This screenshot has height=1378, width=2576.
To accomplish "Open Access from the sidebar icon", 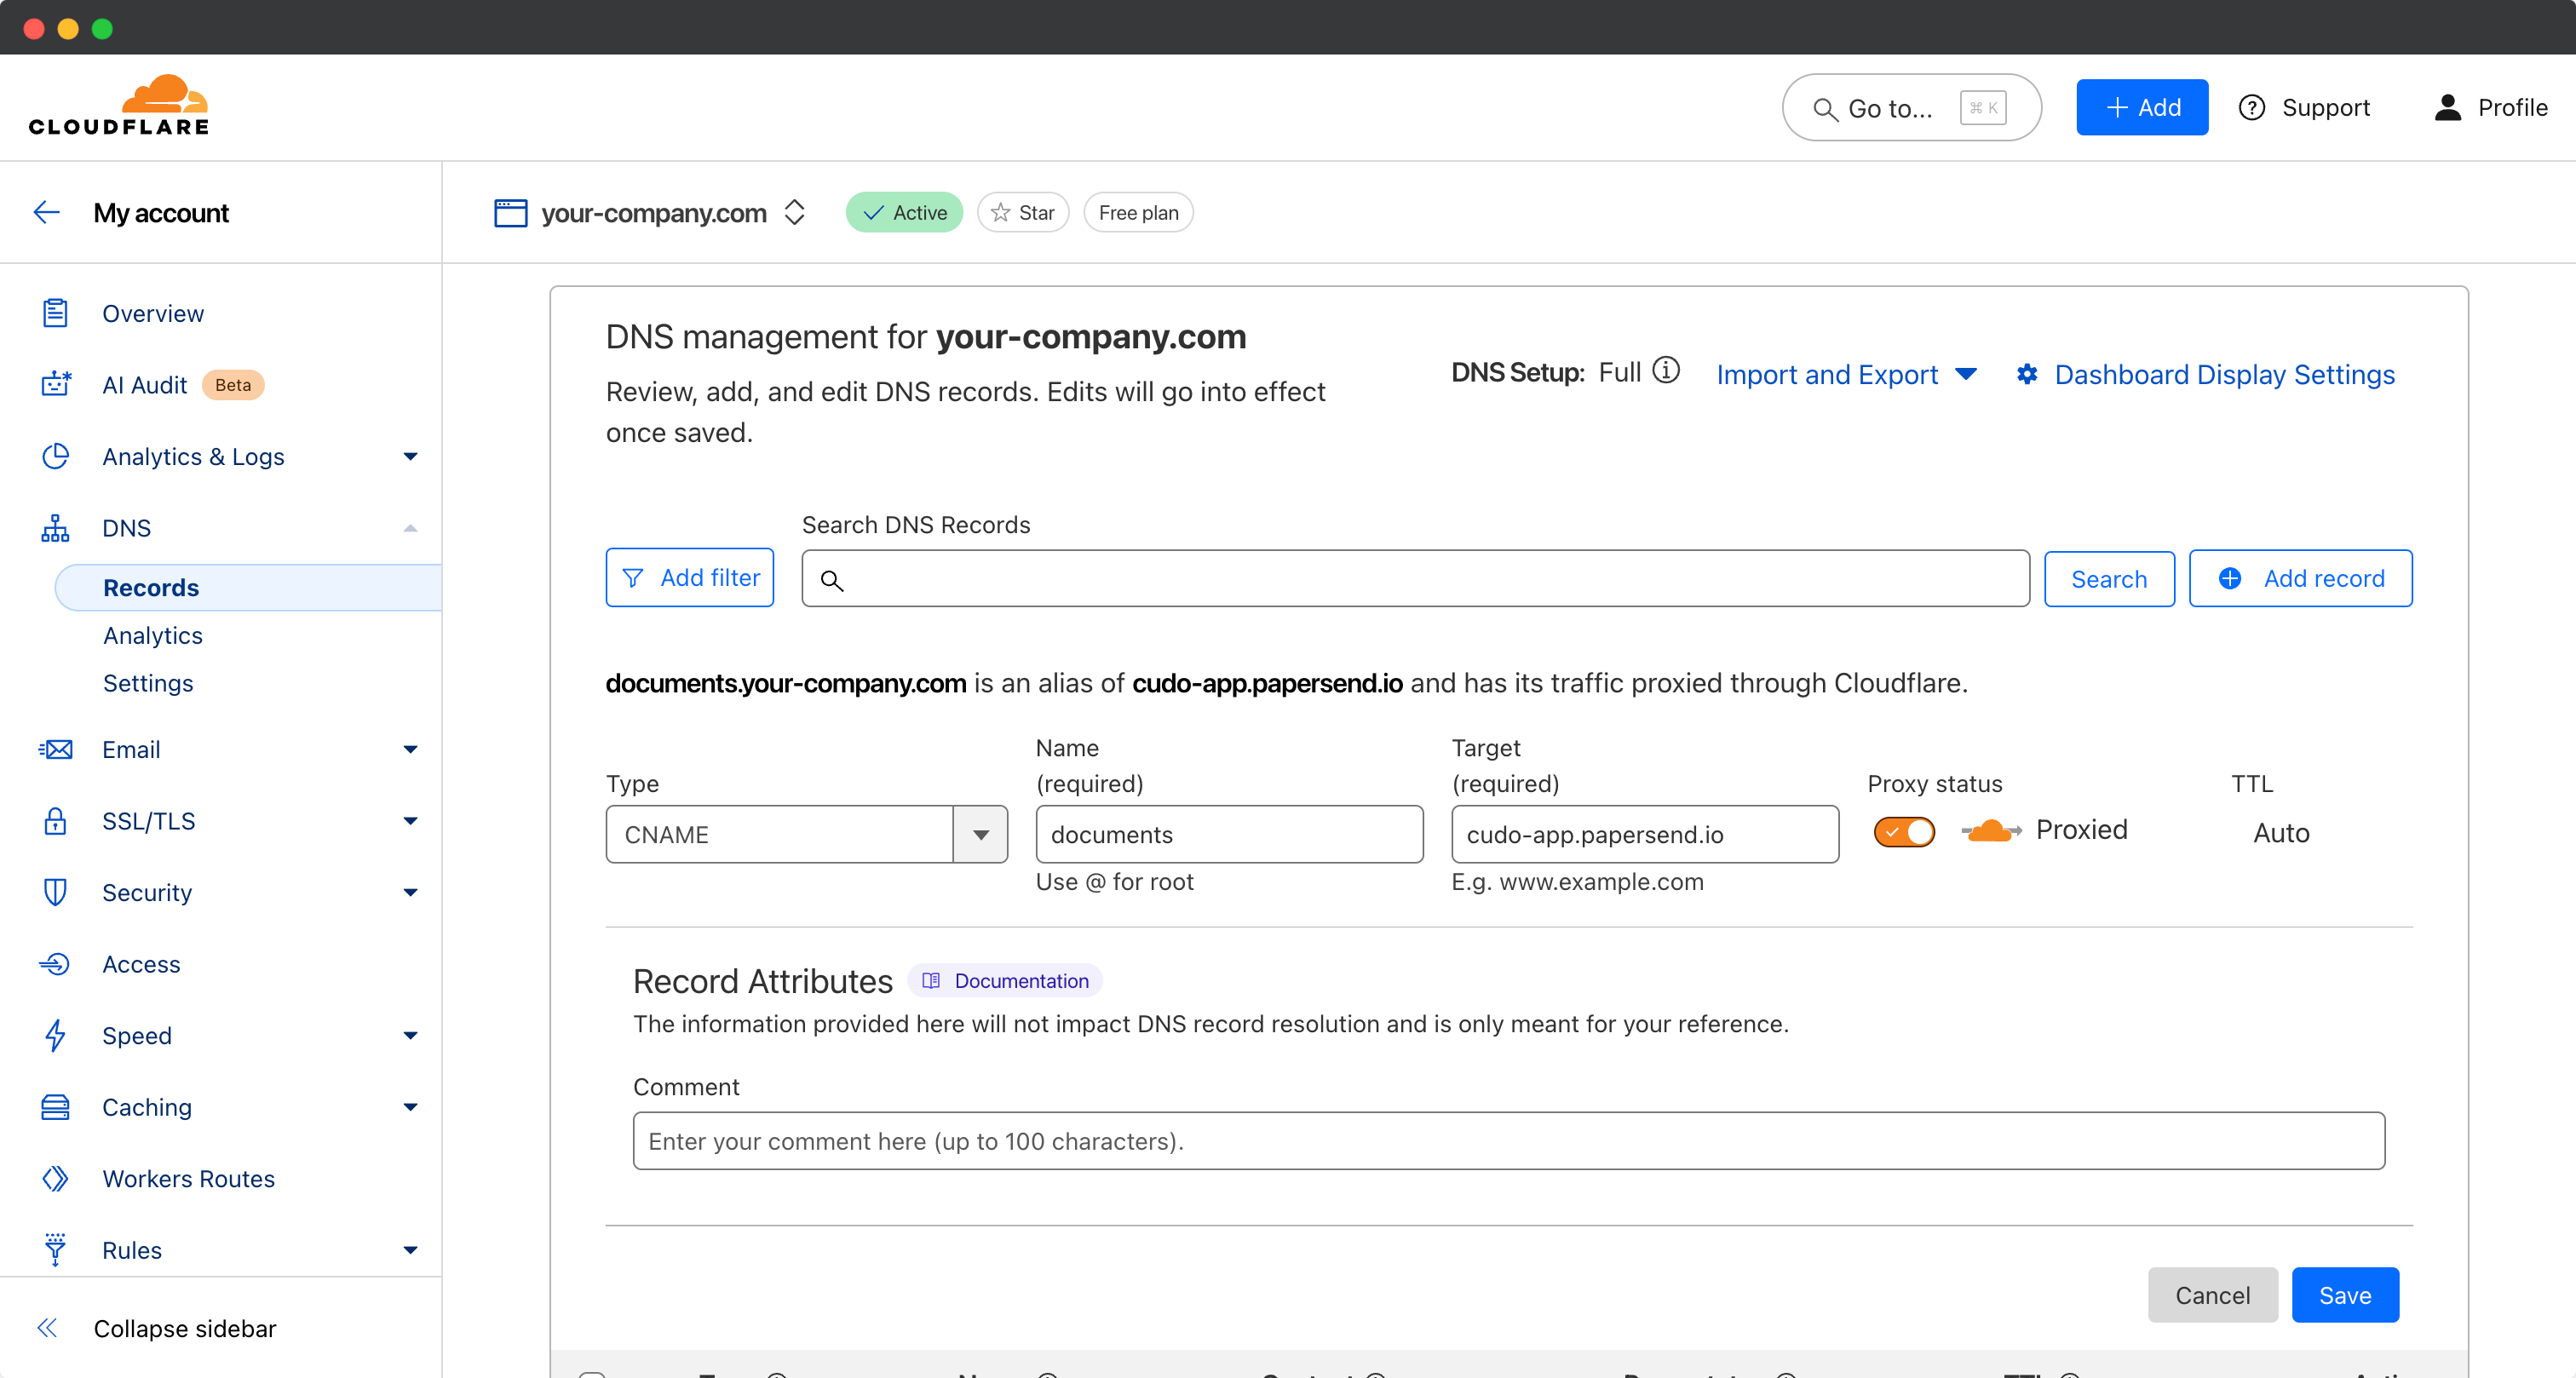I will point(55,963).
